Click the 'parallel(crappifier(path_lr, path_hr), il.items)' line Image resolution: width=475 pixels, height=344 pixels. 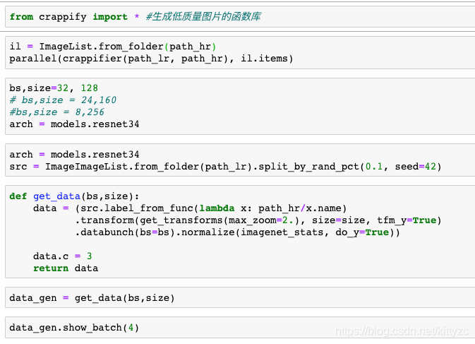pos(151,58)
